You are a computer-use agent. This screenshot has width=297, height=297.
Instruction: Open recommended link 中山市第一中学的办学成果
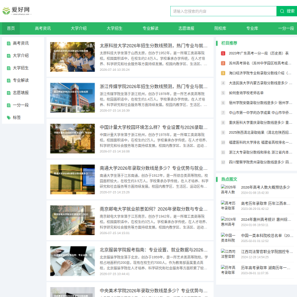(x=260, y=113)
